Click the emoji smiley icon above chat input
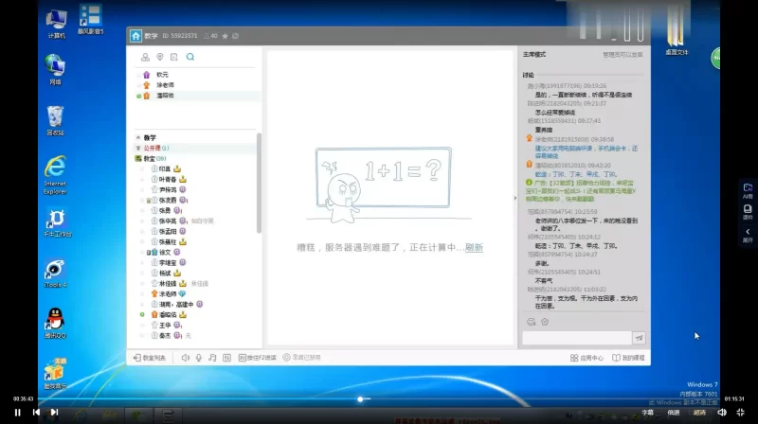Screen dimensions: 758x424 click(x=531, y=322)
